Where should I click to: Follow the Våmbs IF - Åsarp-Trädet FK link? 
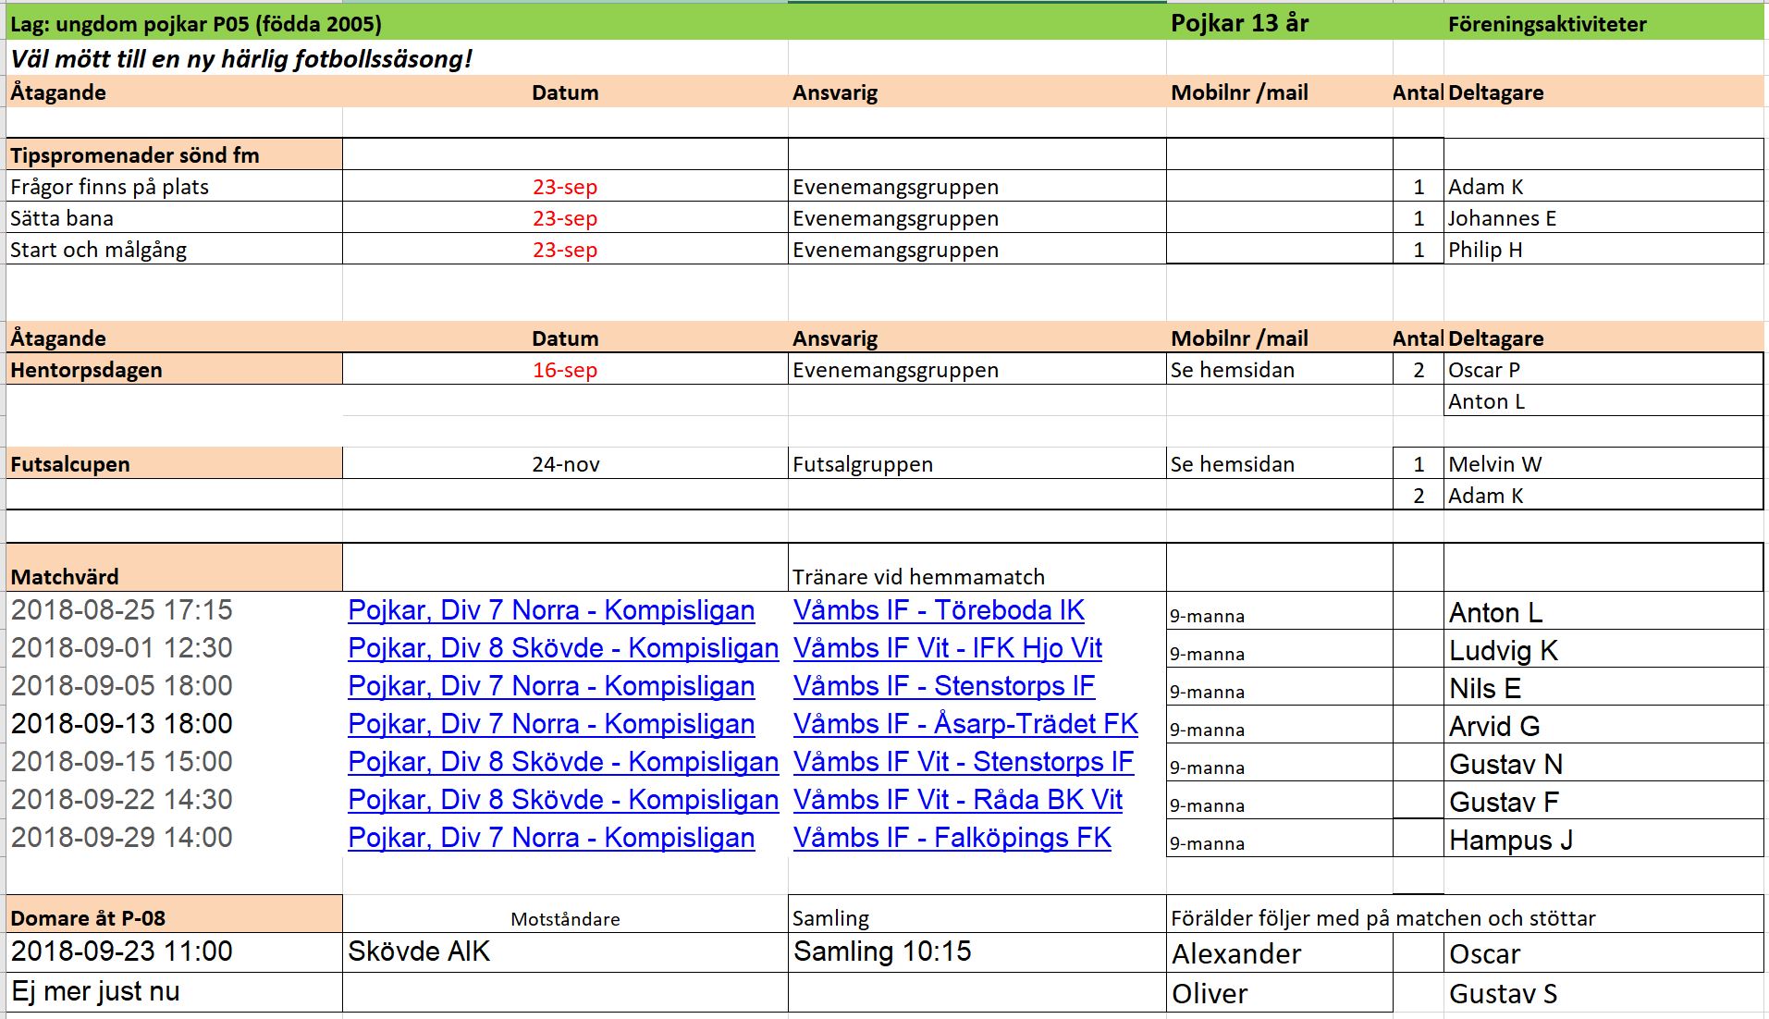click(964, 724)
